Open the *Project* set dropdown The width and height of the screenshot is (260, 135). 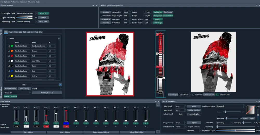pyautogui.click(x=17, y=93)
